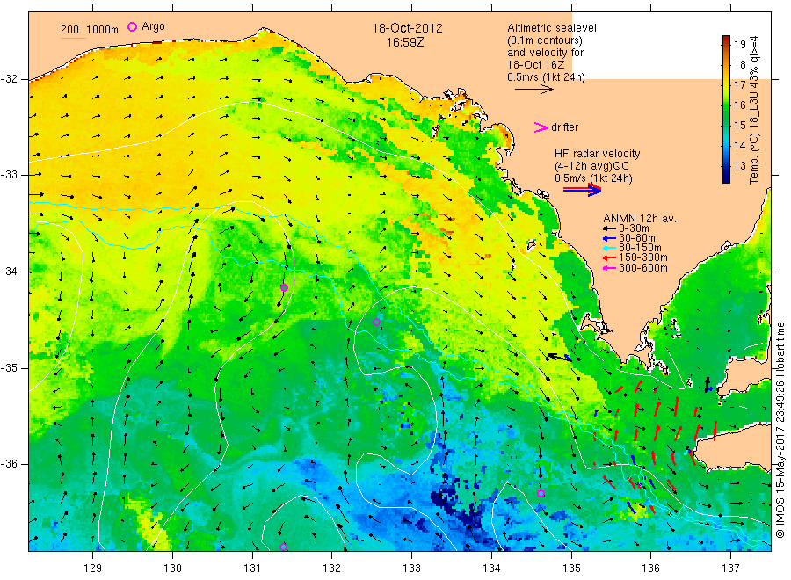This screenshot has height=580, width=791.
Task: Click the red 150-300m legend arrow
Action: 609,257
